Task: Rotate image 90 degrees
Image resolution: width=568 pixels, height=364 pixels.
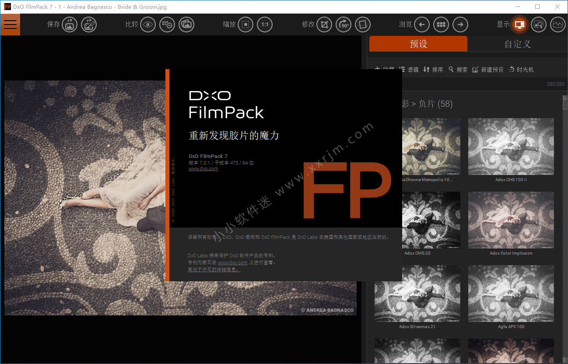Action: click(x=344, y=24)
